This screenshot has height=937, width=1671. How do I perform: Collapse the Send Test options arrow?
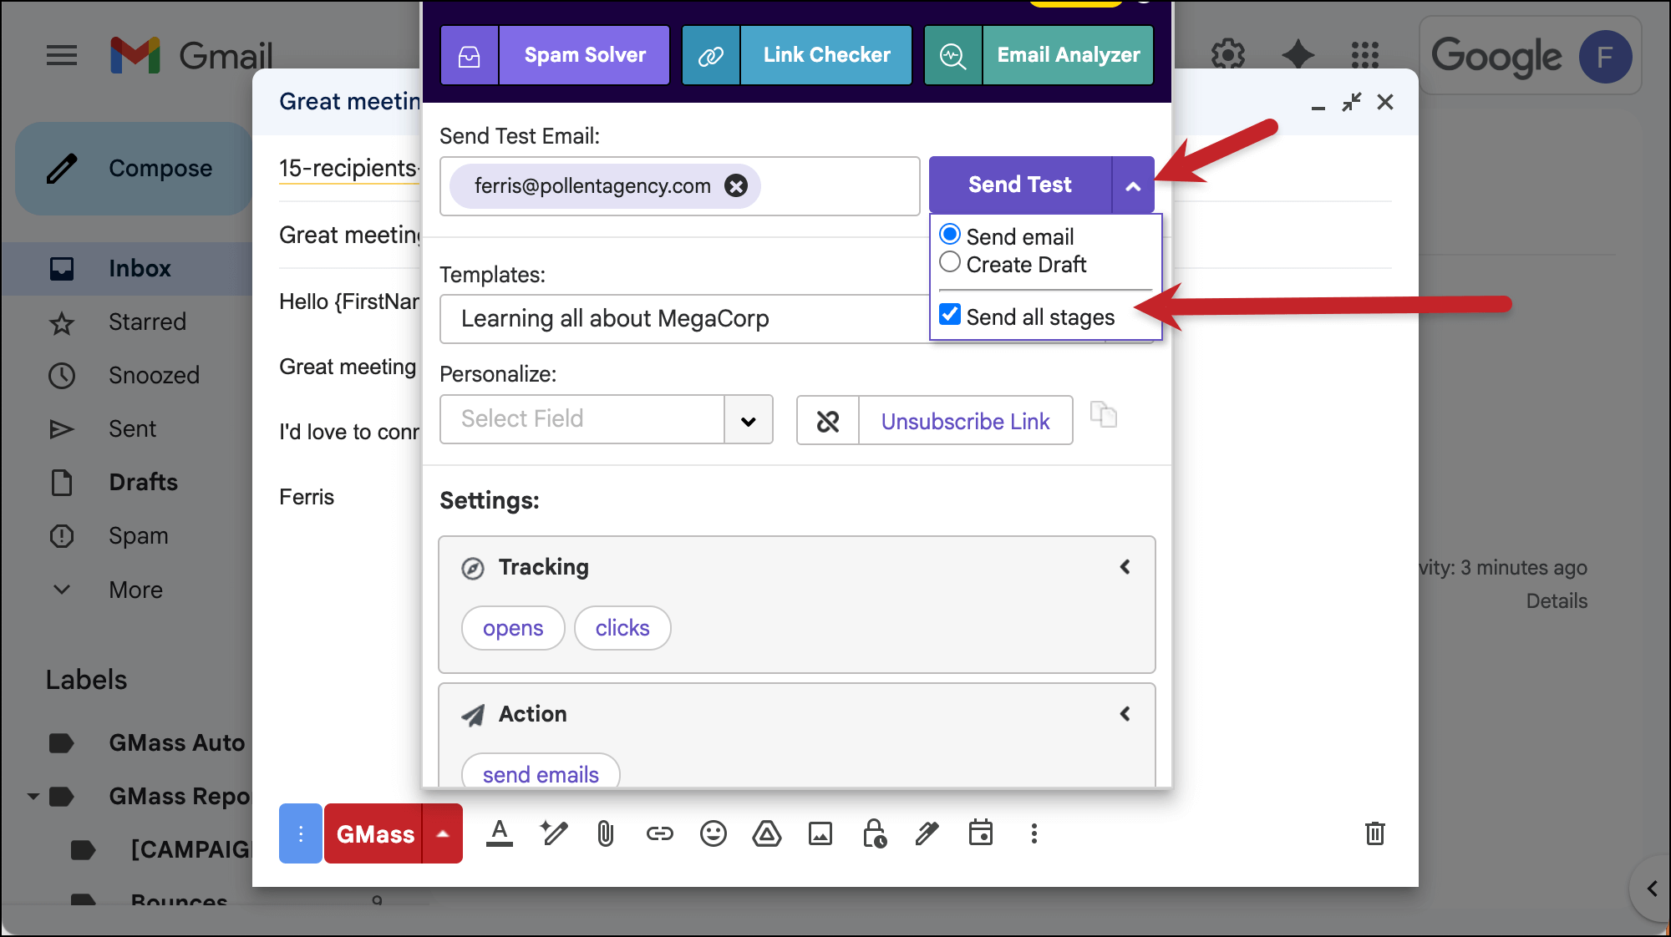click(1133, 185)
